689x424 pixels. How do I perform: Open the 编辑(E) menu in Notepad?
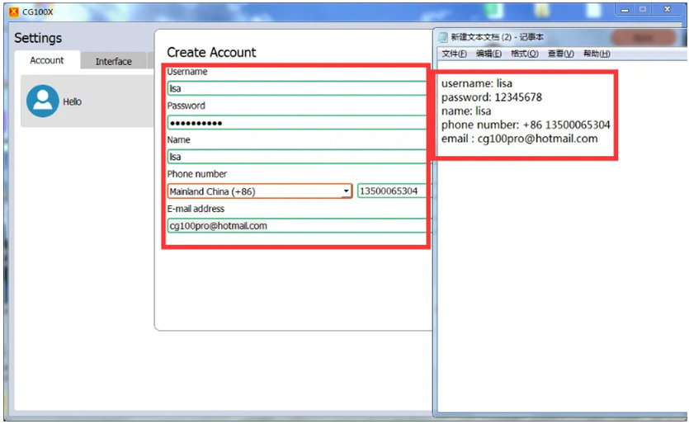[x=488, y=54]
